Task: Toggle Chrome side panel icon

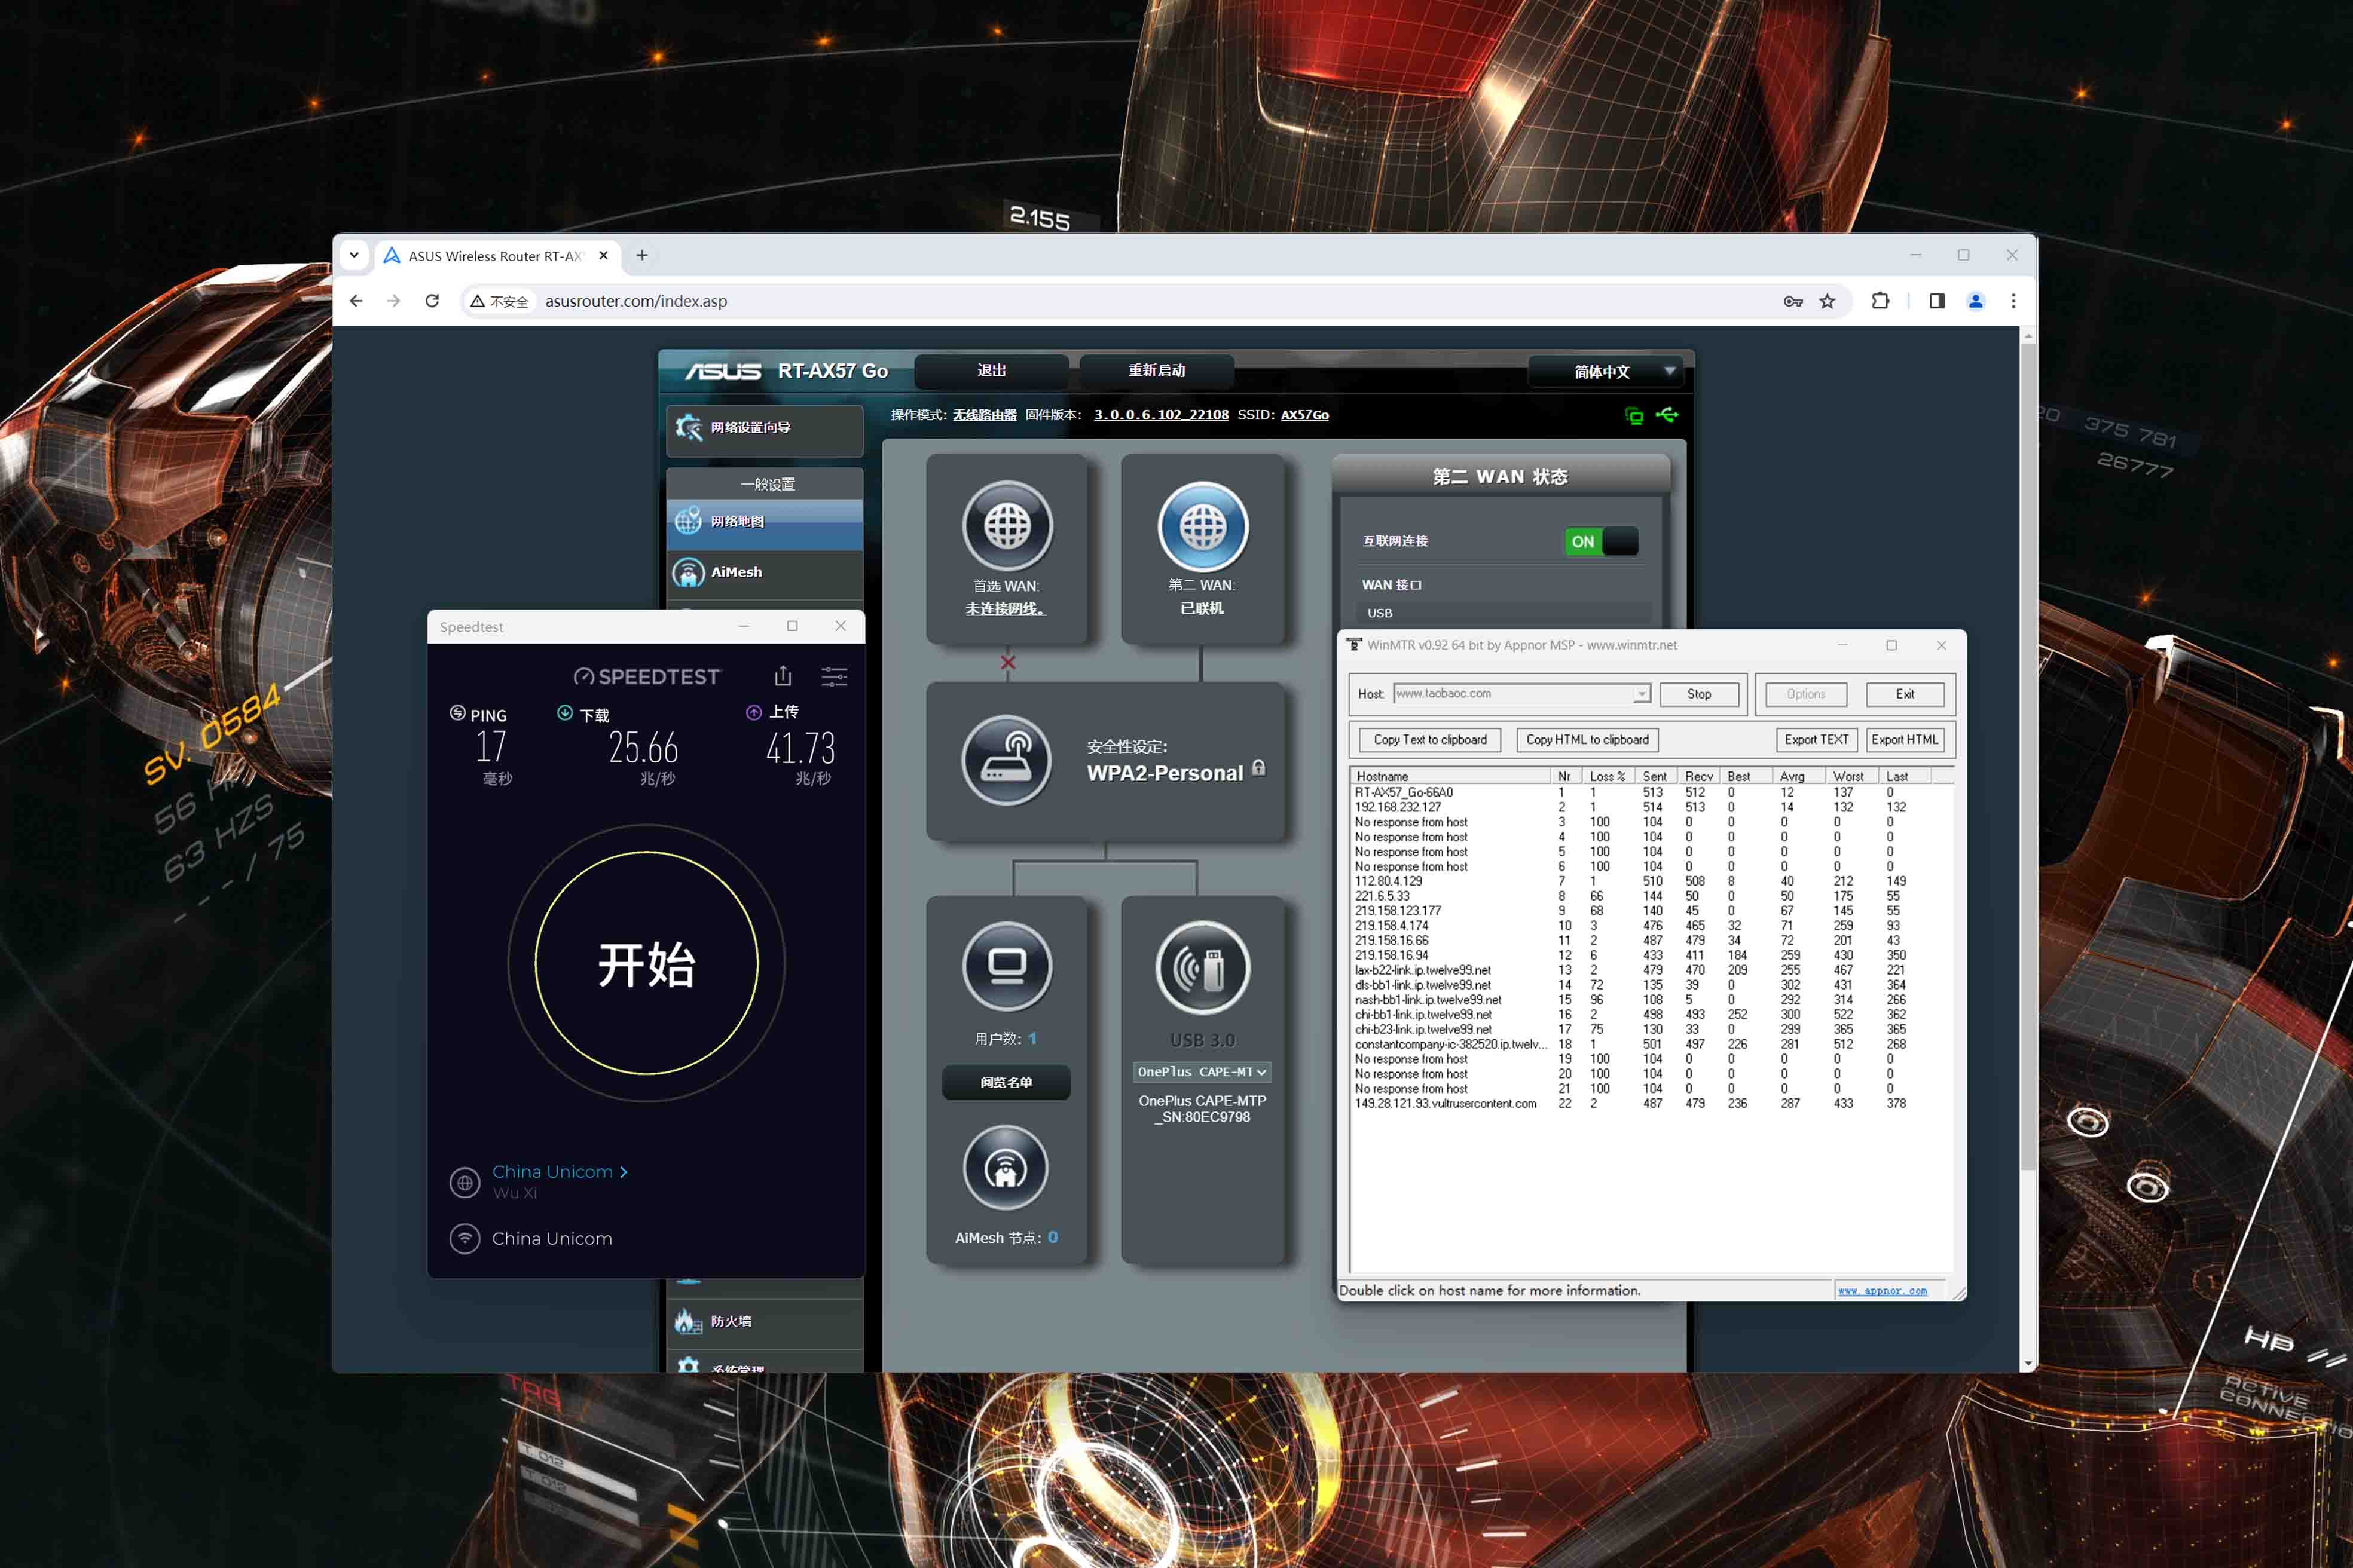Action: 1937,301
